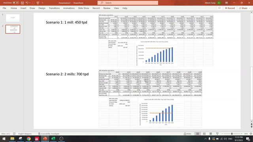Viewport: 253px width, 142px height.
Task: Click the Save icon in title bar
Action: coord(23,3)
